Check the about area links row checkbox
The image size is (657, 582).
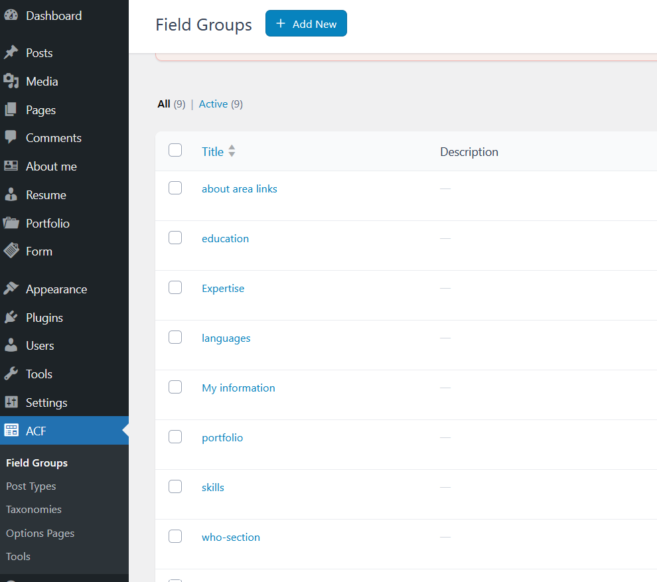tap(175, 188)
